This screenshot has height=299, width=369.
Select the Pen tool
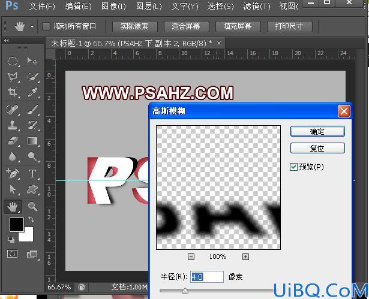pyautogui.click(x=13, y=174)
